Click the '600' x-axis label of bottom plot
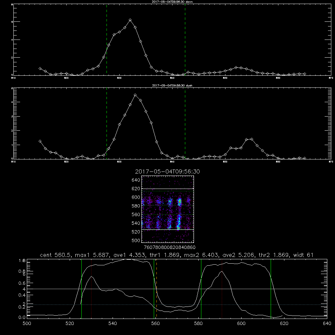The image size is (335, 335). tap(241, 324)
